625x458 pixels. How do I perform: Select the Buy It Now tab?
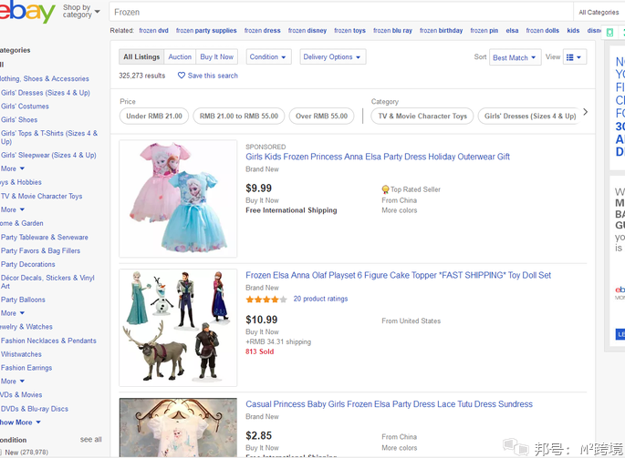tap(217, 56)
